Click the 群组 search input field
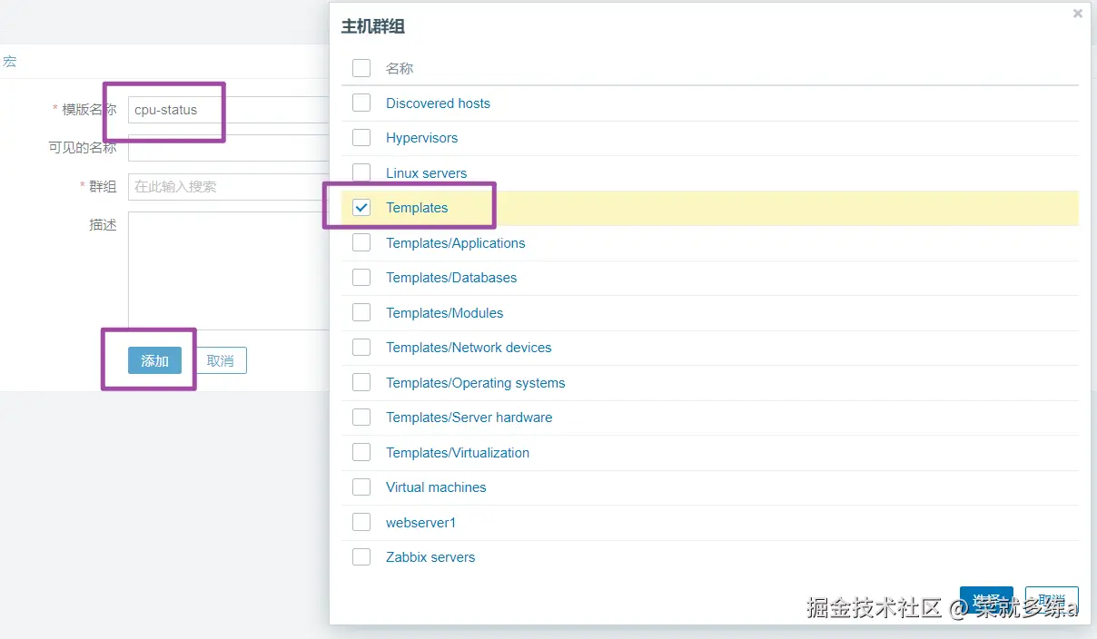This screenshot has height=639, width=1097. [227, 187]
